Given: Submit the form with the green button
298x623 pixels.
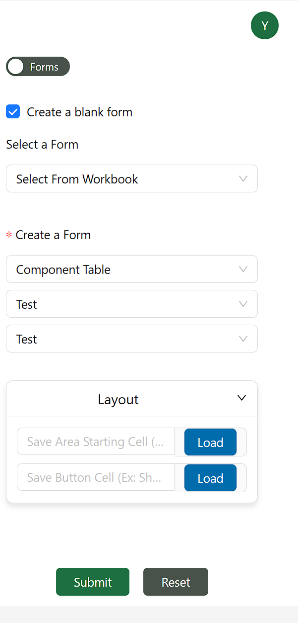Looking at the screenshot, I should [x=93, y=582].
